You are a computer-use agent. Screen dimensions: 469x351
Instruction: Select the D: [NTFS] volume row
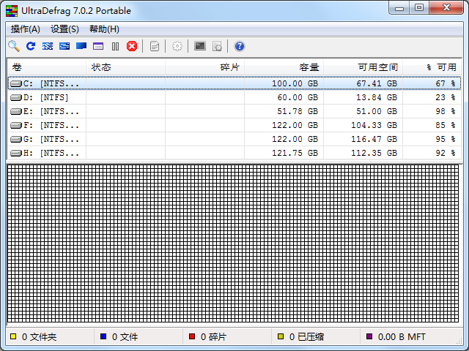(x=234, y=97)
